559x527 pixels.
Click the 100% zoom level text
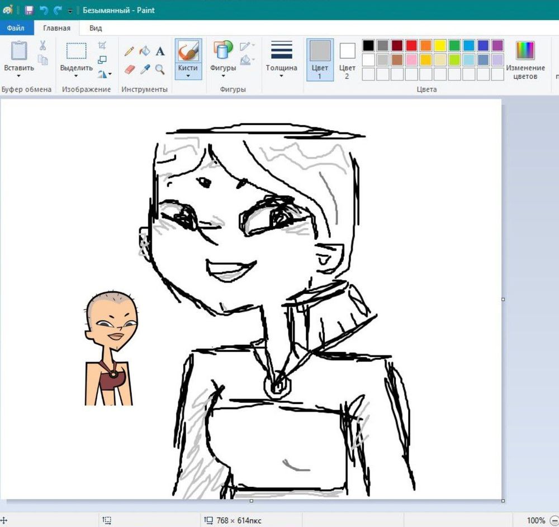[536, 521]
